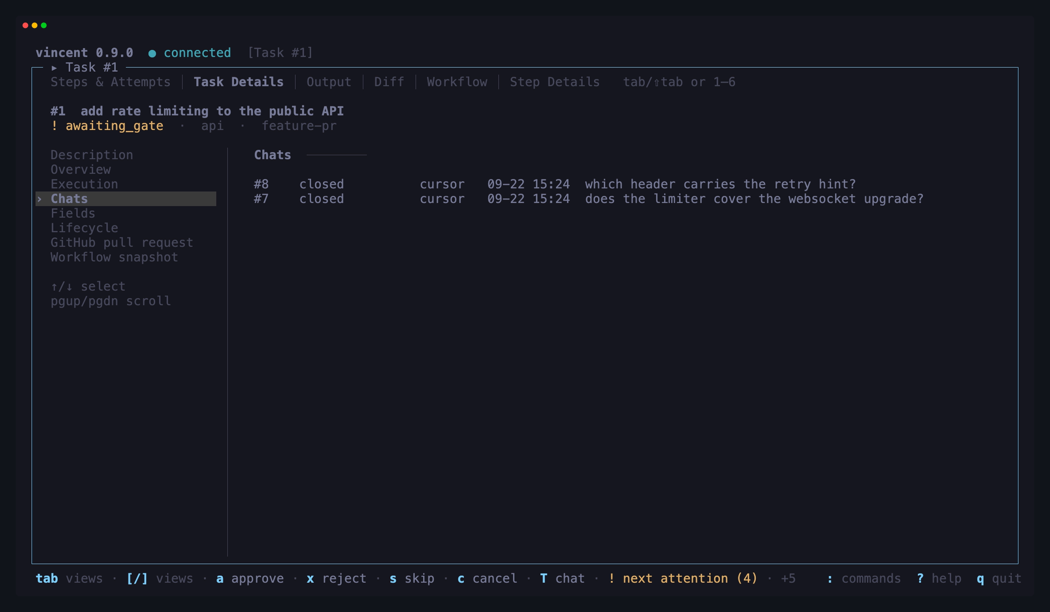This screenshot has height=612, width=1050.
Task: Click the 'q quit' shortcut
Action: 999,579
